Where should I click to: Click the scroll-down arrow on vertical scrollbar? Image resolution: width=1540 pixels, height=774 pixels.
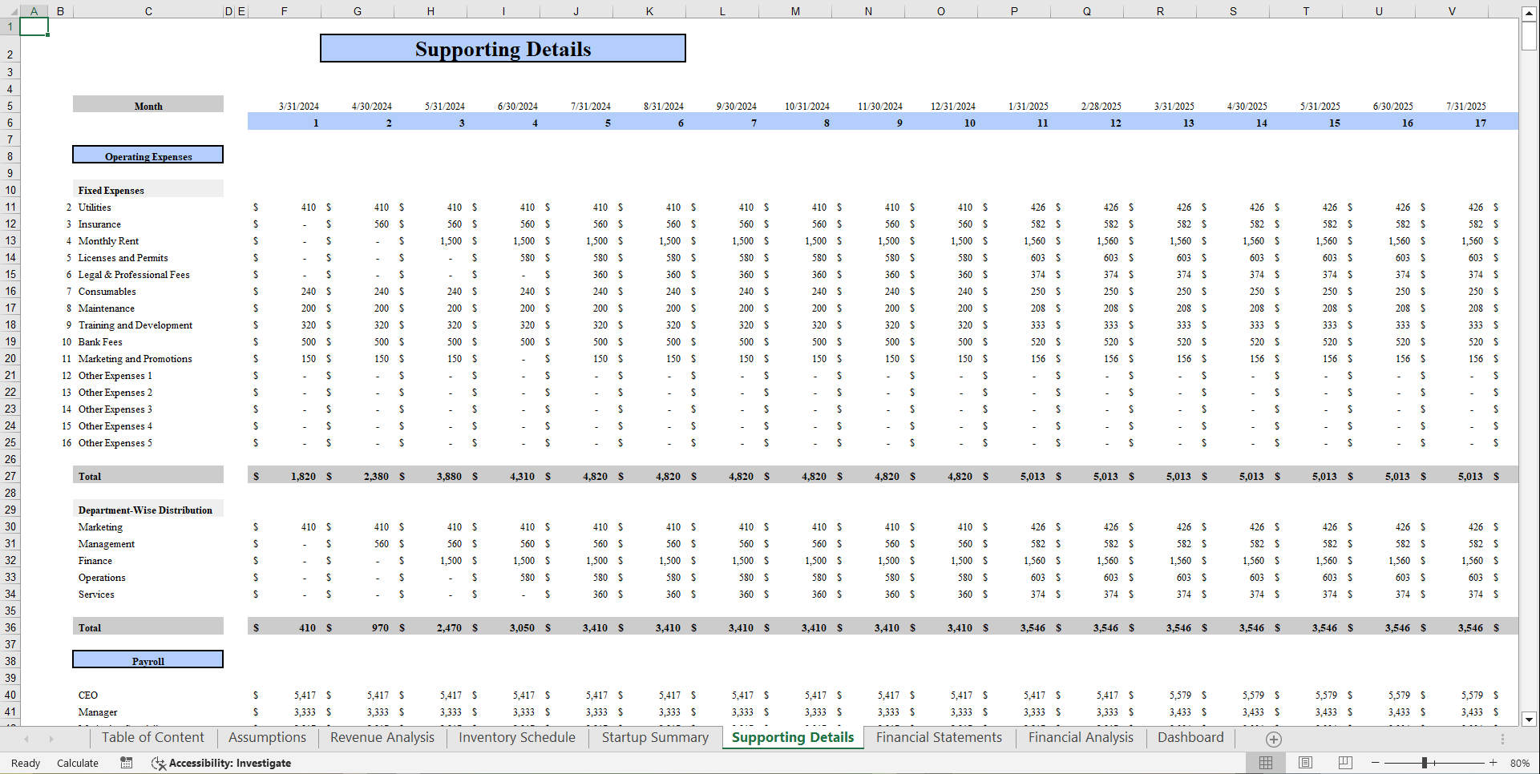pyautogui.click(x=1528, y=720)
